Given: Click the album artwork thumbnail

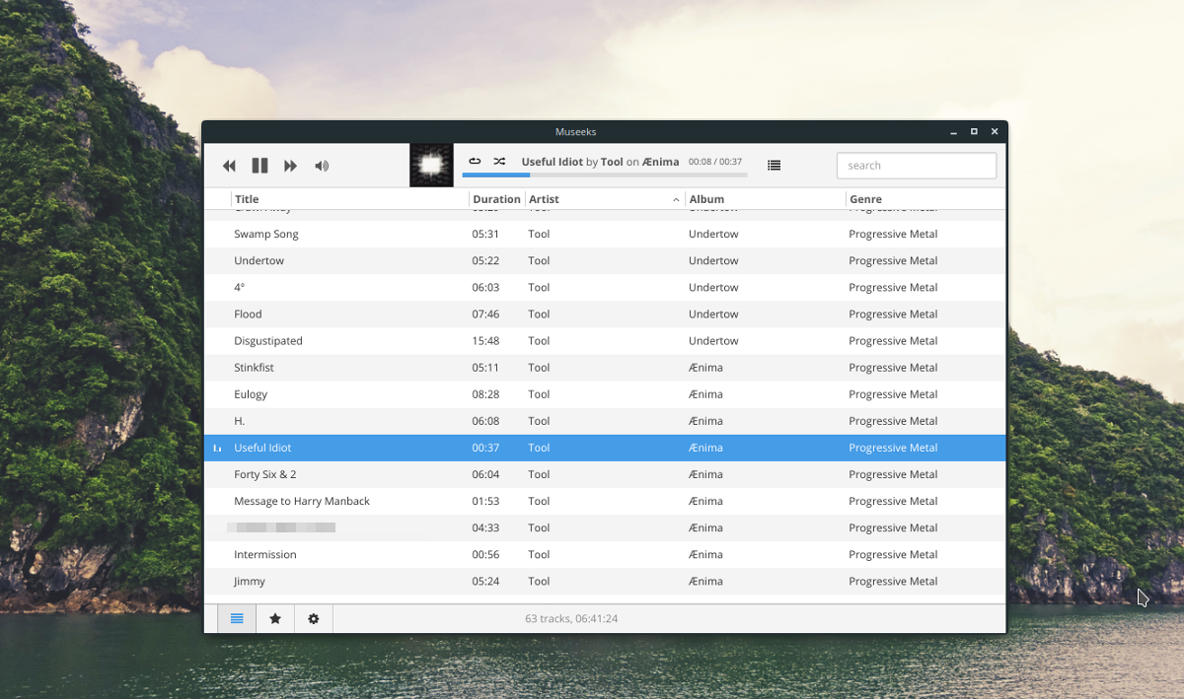Looking at the screenshot, I should [x=430, y=165].
